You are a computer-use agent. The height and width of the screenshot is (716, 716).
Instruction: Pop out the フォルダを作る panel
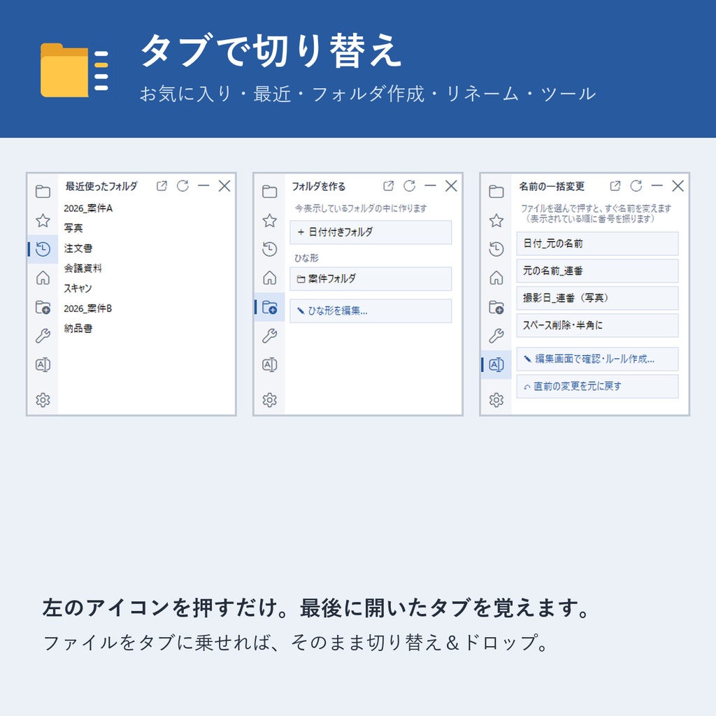(388, 186)
